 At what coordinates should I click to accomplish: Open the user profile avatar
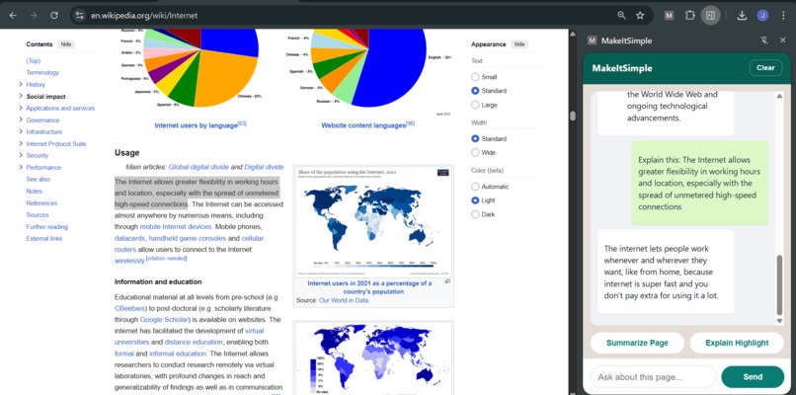click(x=762, y=15)
